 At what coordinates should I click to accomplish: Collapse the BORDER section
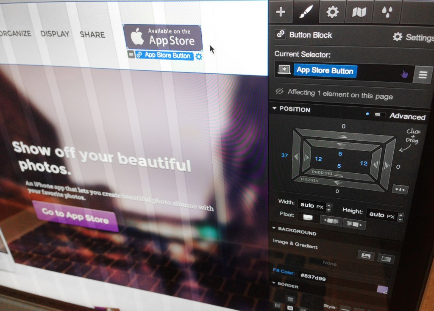(285, 285)
